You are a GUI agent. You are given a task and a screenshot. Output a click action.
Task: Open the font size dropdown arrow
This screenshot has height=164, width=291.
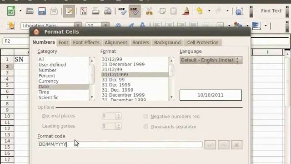click(105, 26)
